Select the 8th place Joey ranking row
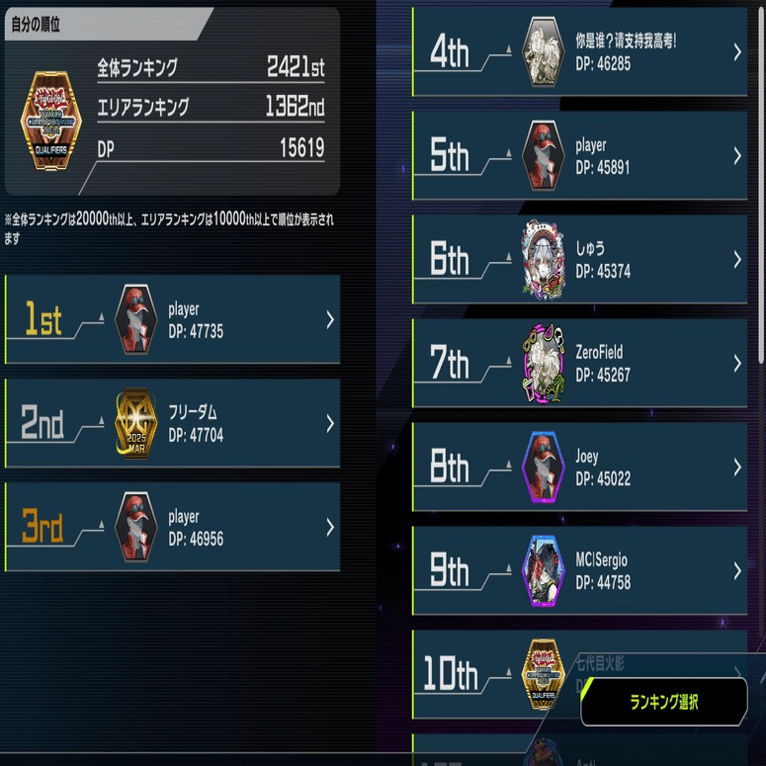 pyautogui.click(x=580, y=468)
